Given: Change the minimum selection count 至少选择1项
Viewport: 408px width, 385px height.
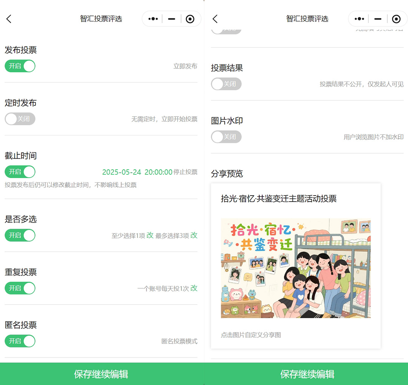Looking at the screenshot, I should click(150, 235).
